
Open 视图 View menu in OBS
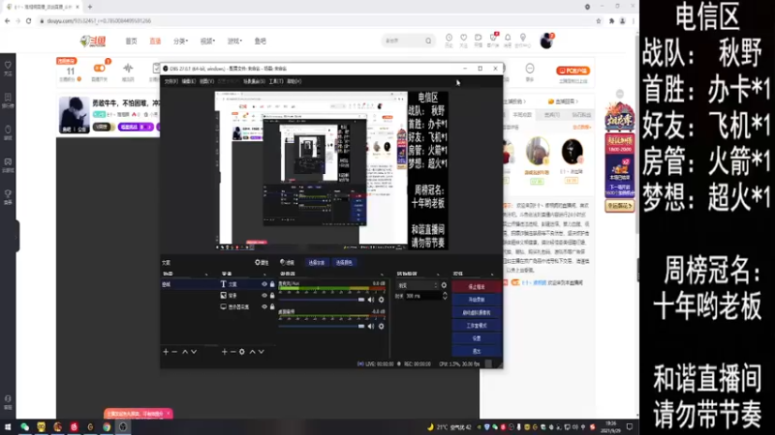point(206,81)
